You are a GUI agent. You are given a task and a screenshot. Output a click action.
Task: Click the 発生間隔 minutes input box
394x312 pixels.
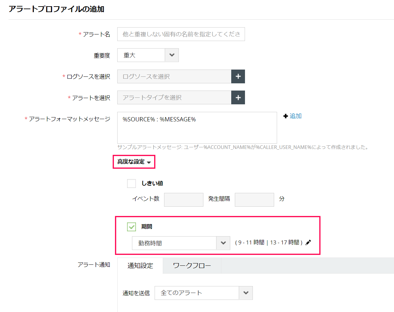click(254, 200)
